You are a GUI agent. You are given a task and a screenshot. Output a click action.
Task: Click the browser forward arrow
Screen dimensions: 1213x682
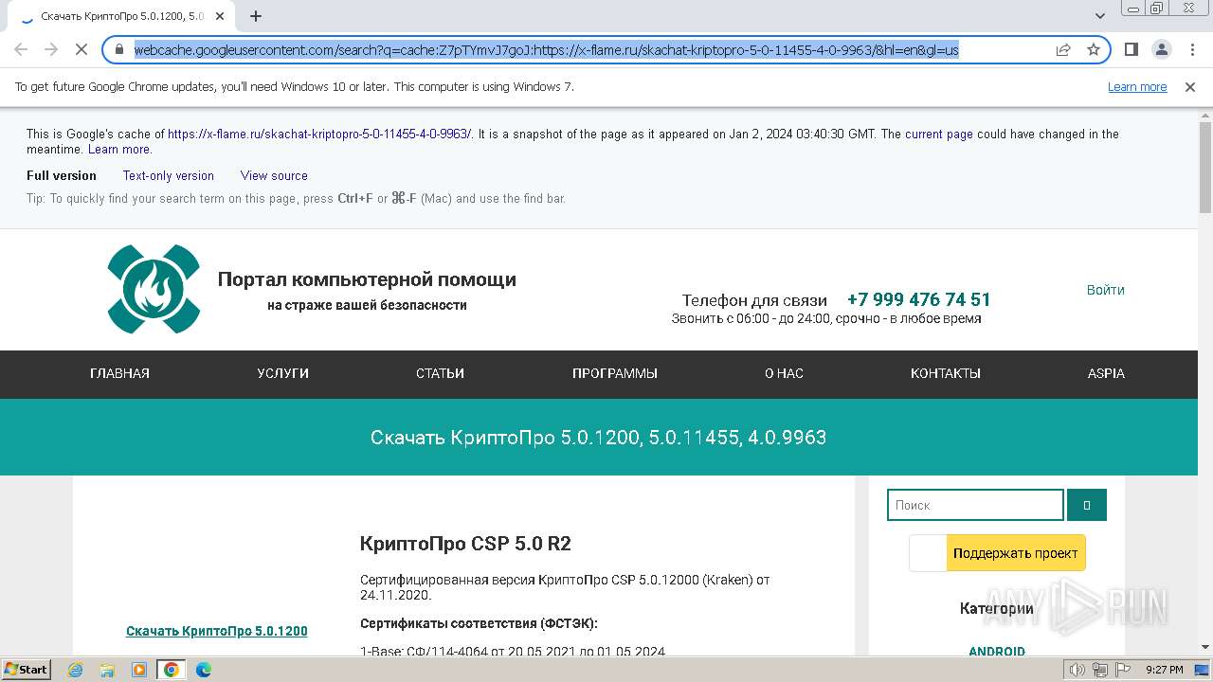pos(51,49)
